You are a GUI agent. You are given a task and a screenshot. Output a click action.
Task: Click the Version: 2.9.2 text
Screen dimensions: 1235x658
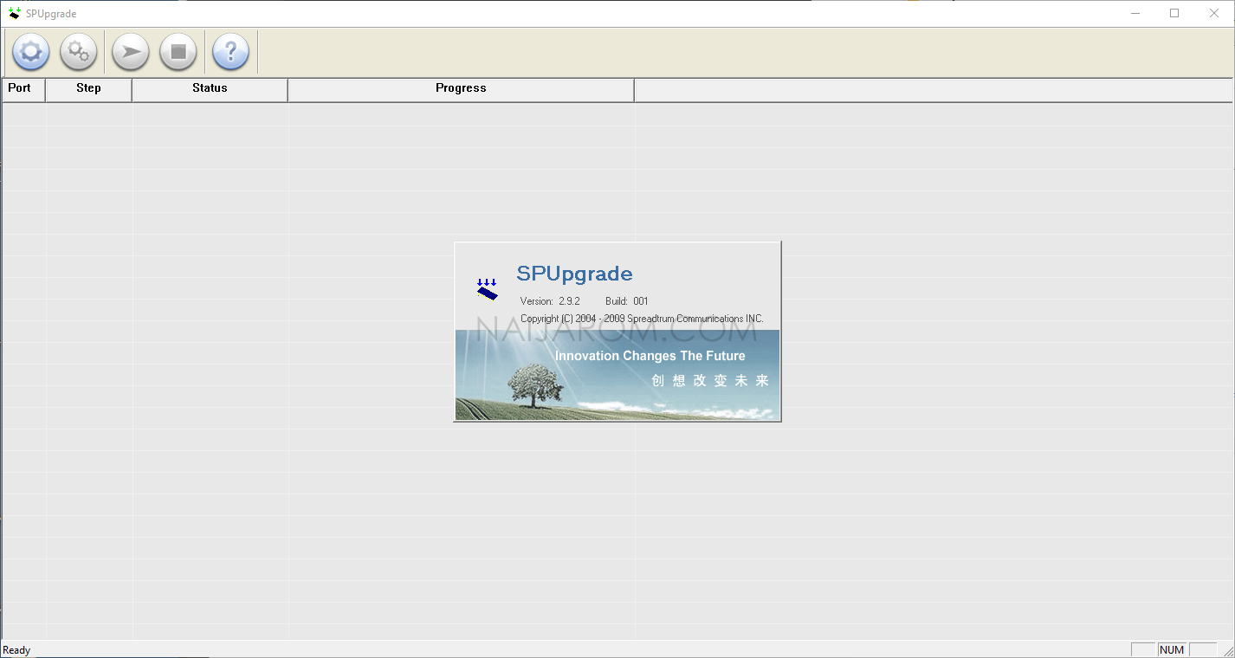(x=550, y=301)
